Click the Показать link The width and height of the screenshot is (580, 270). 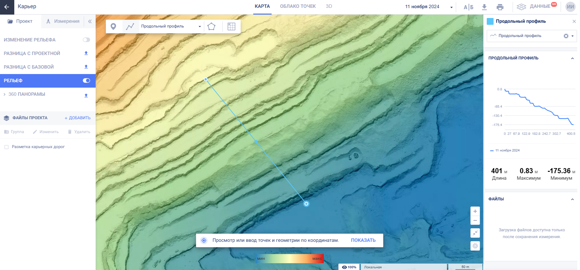pyautogui.click(x=363, y=240)
